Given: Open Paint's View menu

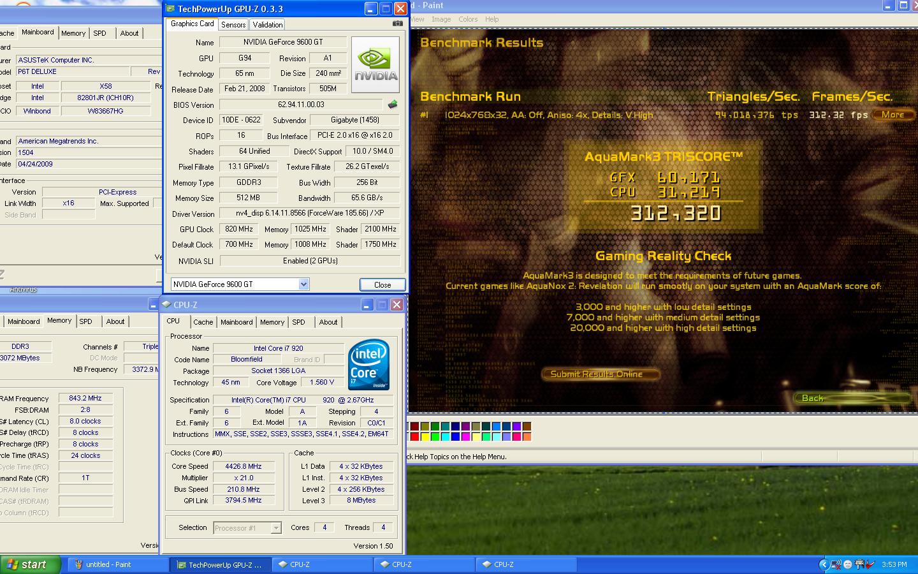Looking at the screenshot, I should pos(418,19).
